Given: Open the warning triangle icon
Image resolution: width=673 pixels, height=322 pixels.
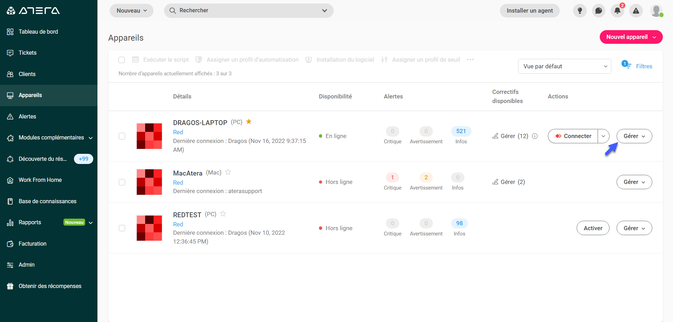Looking at the screenshot, I should (636, 11).
